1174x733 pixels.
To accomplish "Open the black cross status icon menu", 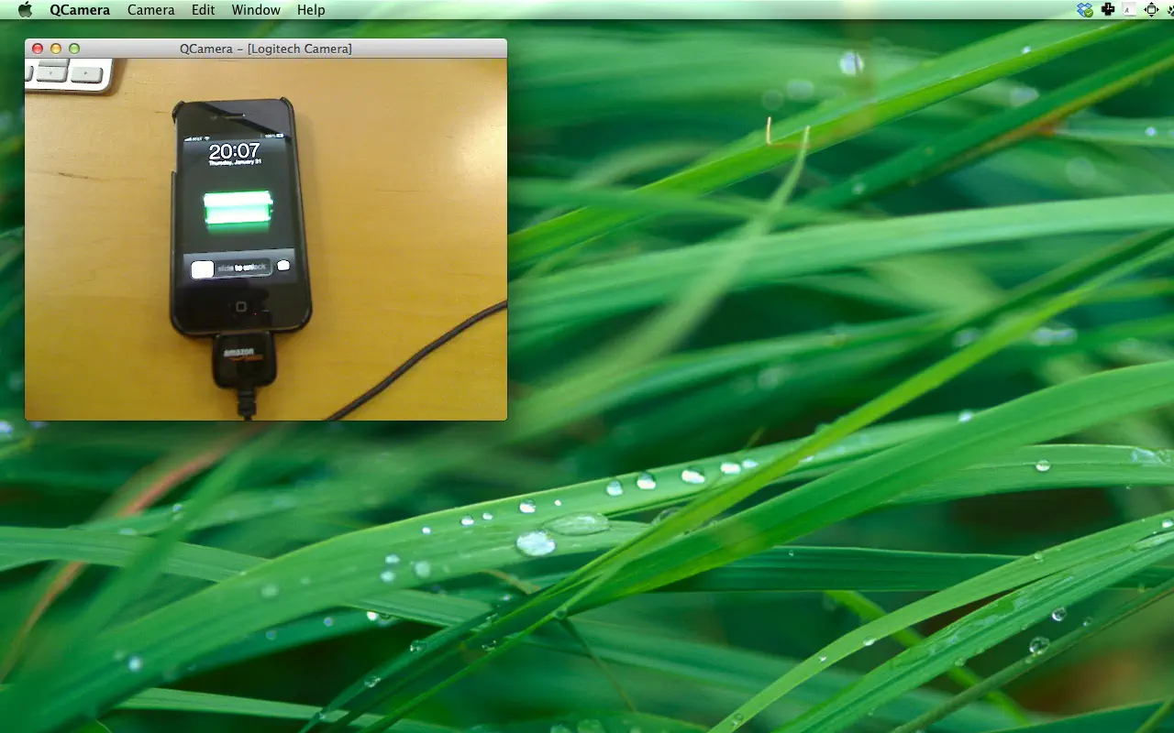I will pyautogui.click(x=1108, y=9).
